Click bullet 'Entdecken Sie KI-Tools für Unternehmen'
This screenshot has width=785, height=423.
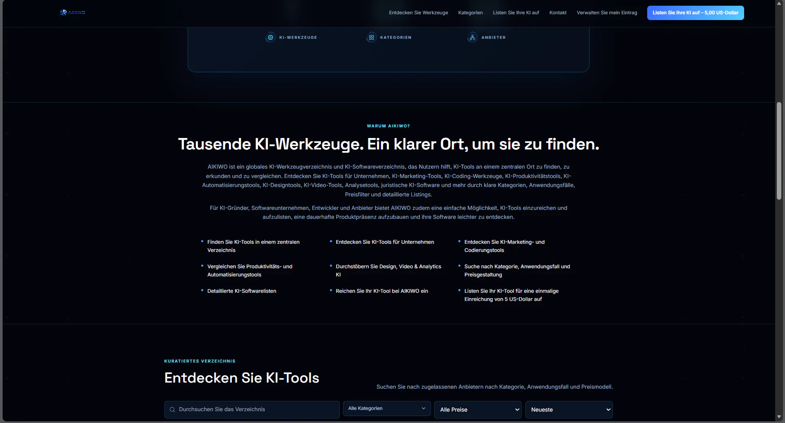point(385,242)
